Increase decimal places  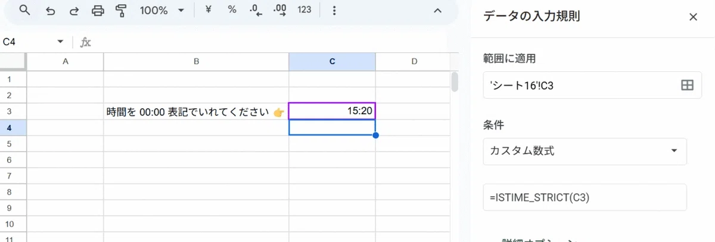(279, 11)
